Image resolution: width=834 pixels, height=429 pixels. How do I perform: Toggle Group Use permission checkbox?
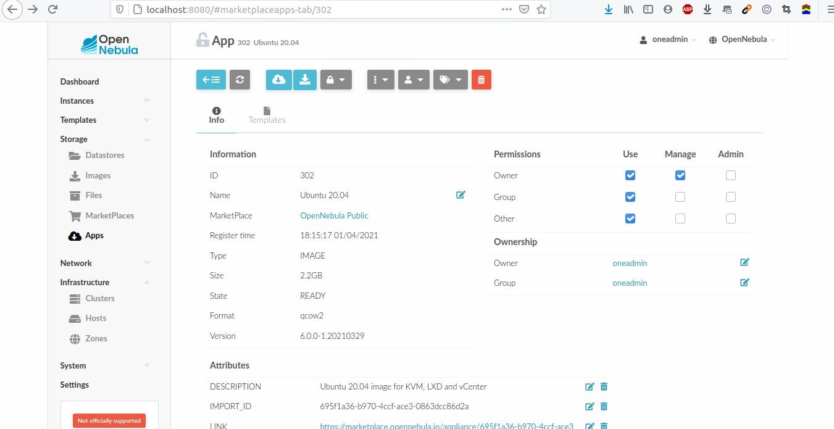click(x=630, y=197)
